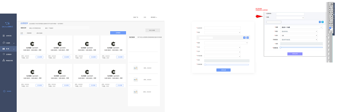Screen dimensions: 344x112
Task: Click the 应用名称 input in the right form
Action: (290, 14)
